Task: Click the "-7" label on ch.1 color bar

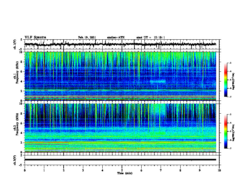Action: click(230, 97)
